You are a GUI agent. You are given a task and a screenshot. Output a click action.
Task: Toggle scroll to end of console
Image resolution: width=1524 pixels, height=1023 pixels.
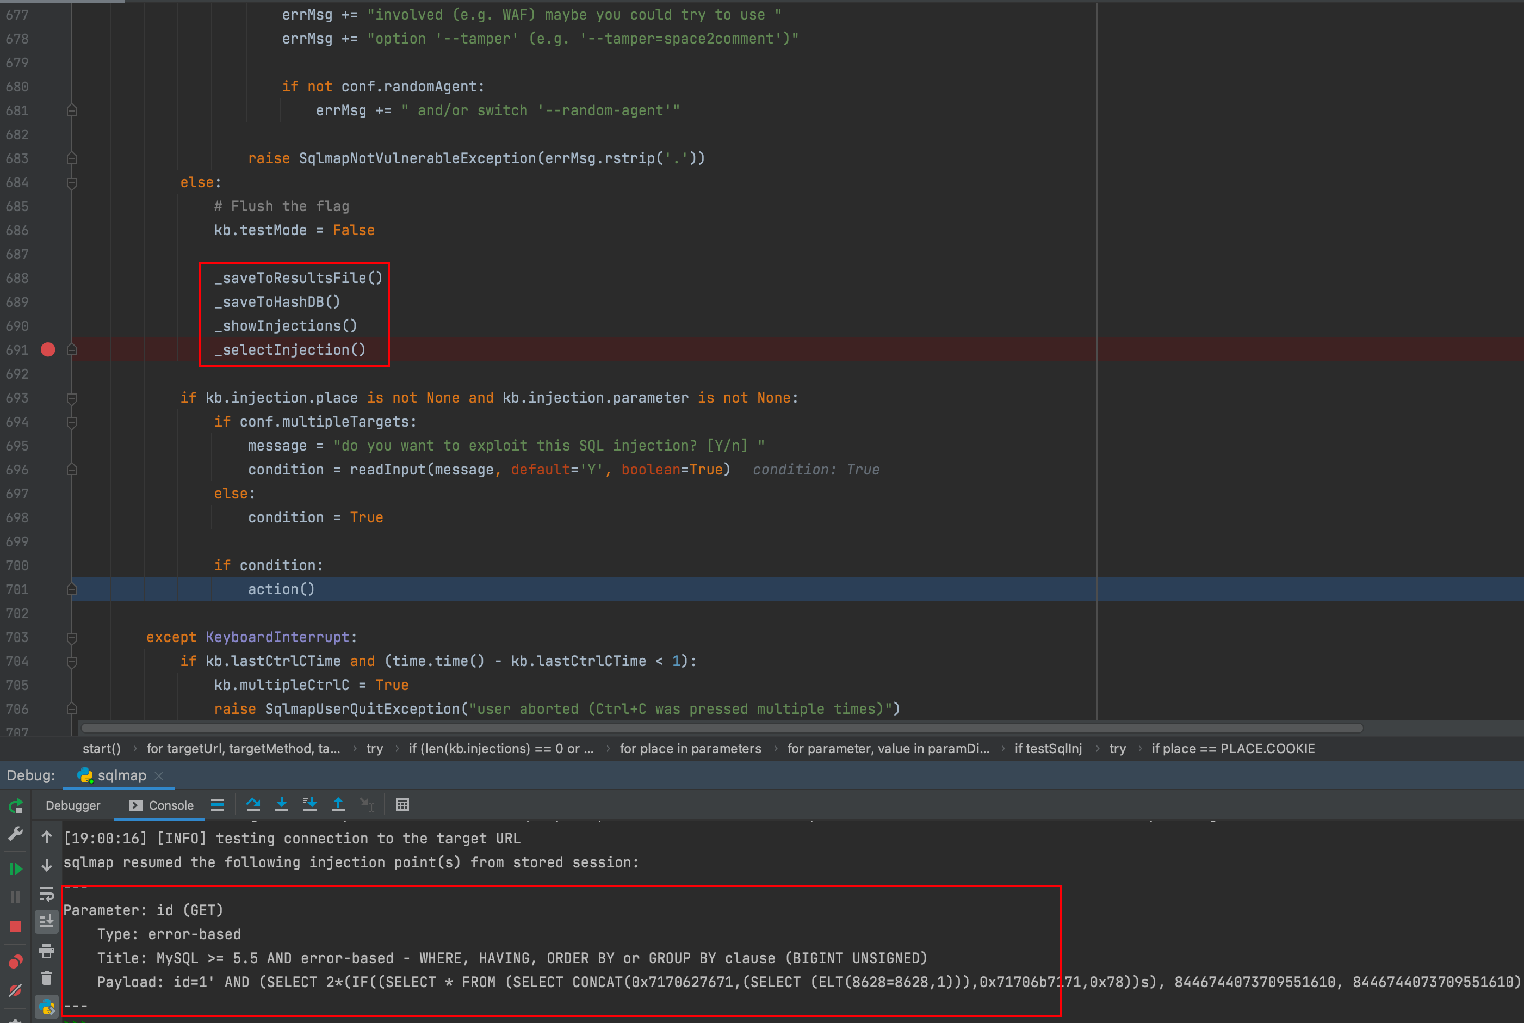46,921
